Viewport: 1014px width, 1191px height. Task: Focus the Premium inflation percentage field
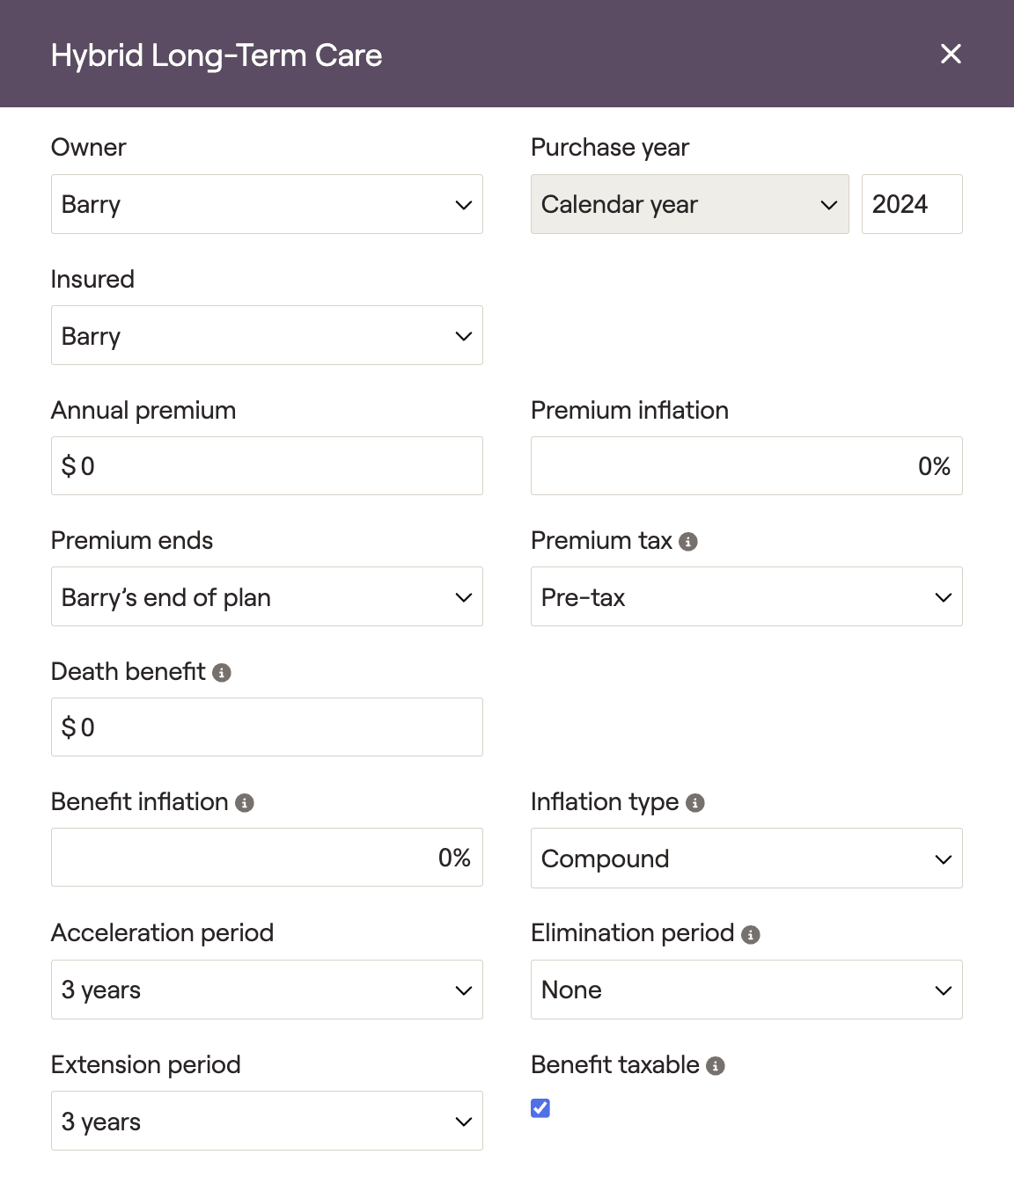(x=746, y=466)
